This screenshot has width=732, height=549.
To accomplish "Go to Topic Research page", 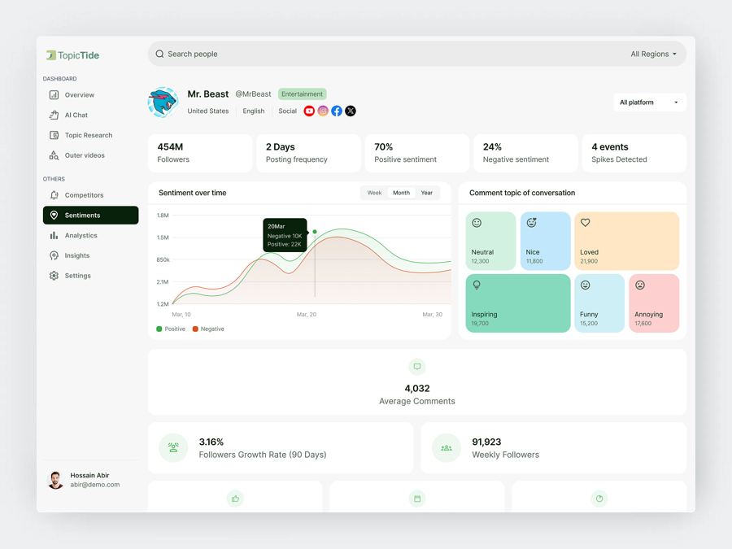I will [x=90, y=135].
